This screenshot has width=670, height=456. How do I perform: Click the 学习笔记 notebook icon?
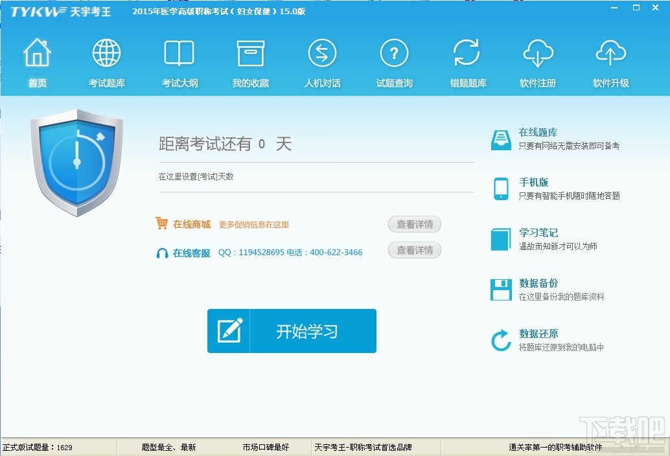(501, 239)
